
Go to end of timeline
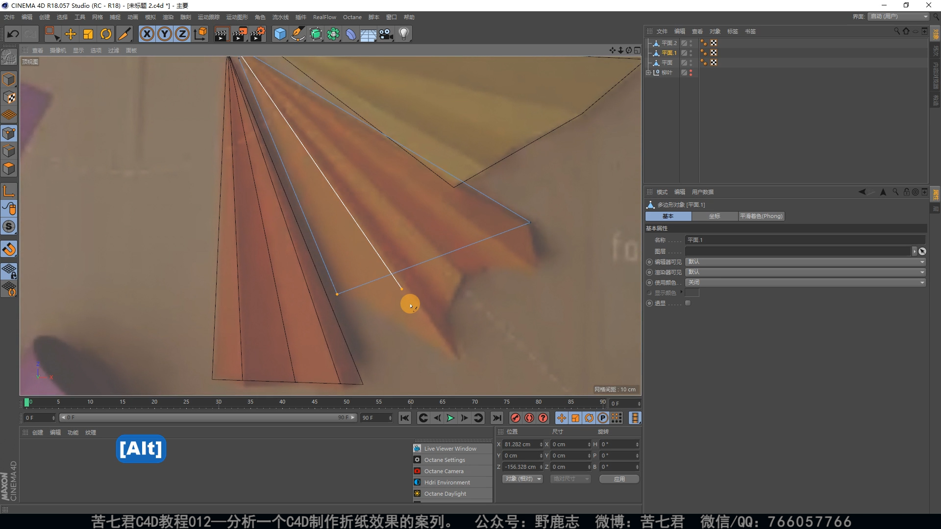click(x=497, y=418)
